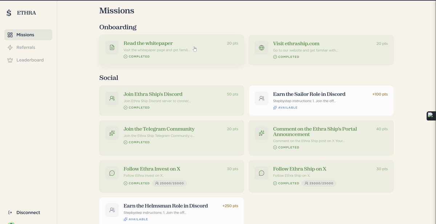Click the chat bubble icon on Ethra Invest mission
Viewport: 436px width, 224px height.
112,173
